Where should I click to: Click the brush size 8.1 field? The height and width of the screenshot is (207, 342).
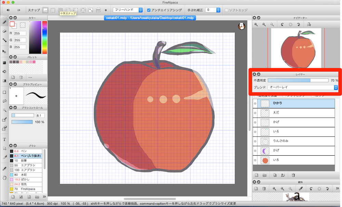coord(40,115)
